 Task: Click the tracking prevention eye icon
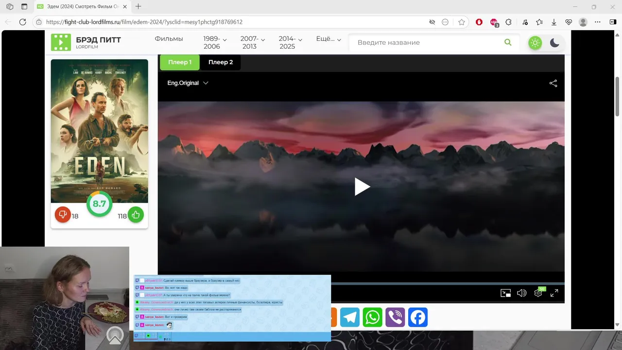click(x=432, y=22)
